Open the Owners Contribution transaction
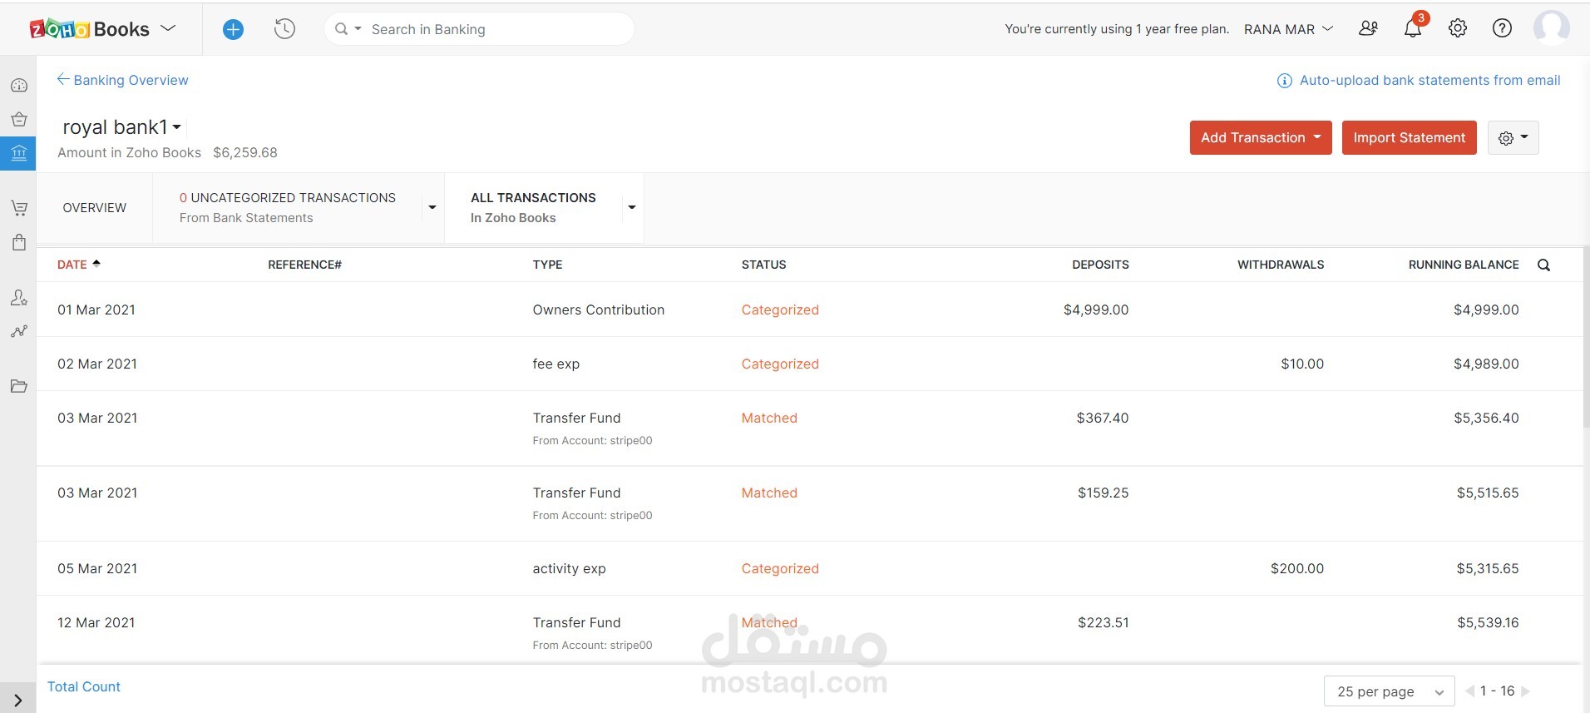1590x713 pixels. [598, 309]
